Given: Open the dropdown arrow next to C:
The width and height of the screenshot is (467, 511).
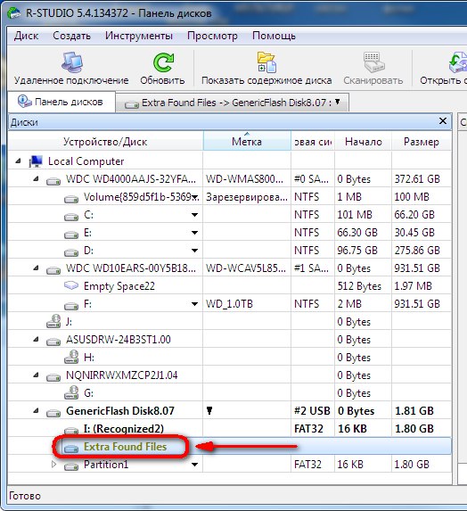Looking at the screenshot, I should pos(194,215).
